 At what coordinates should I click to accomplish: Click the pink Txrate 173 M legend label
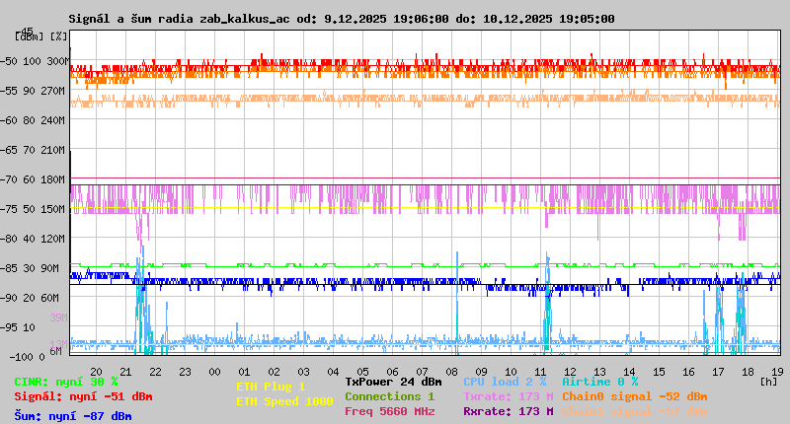point(508,396)
